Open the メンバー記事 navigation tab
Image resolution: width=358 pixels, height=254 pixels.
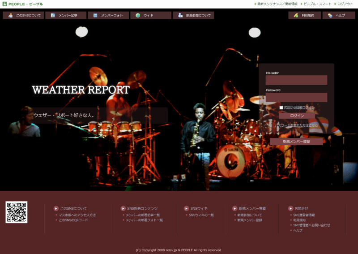click(x=66, y=15)
